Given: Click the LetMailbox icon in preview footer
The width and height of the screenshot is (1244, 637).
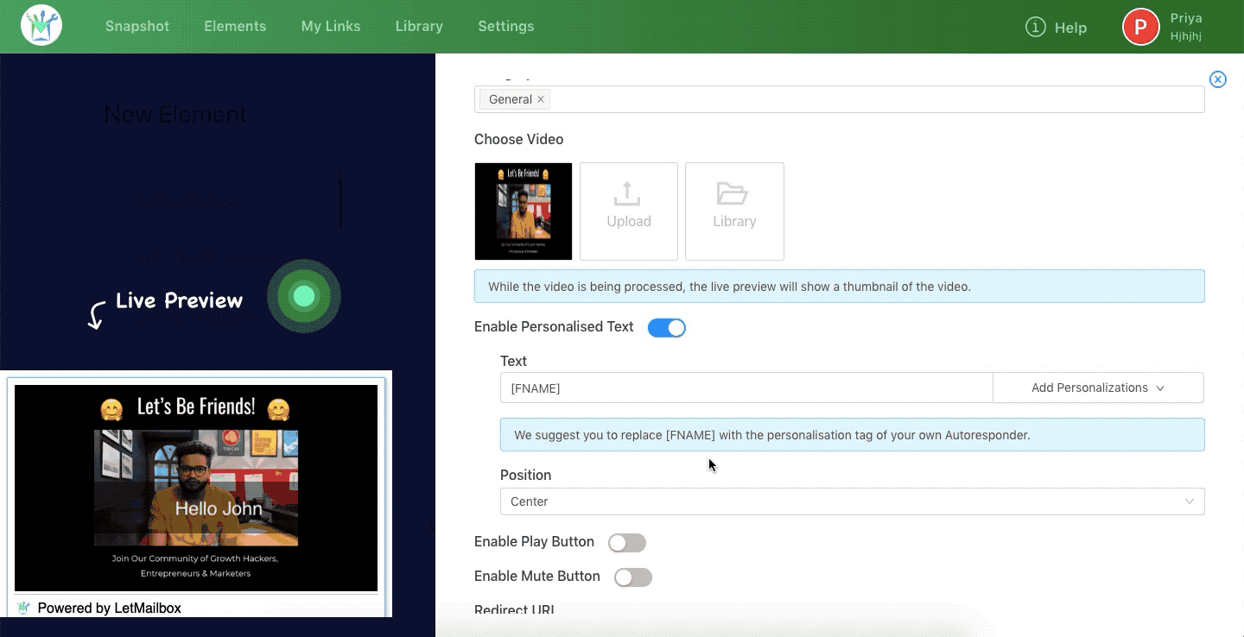Looking at the screenshot, I should (x=23, y=609).
